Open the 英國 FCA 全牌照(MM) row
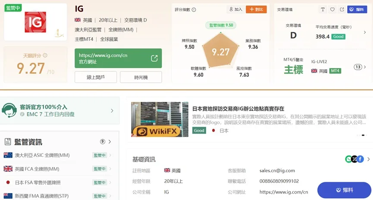373x200 pixels. click(x=58, y=169)
